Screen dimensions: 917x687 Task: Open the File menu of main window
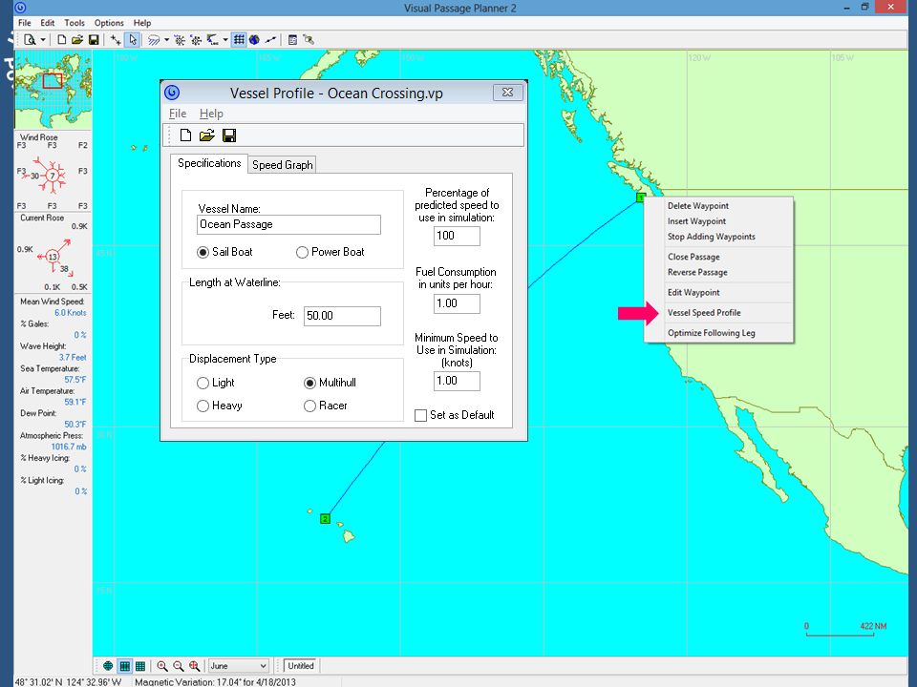25,23
